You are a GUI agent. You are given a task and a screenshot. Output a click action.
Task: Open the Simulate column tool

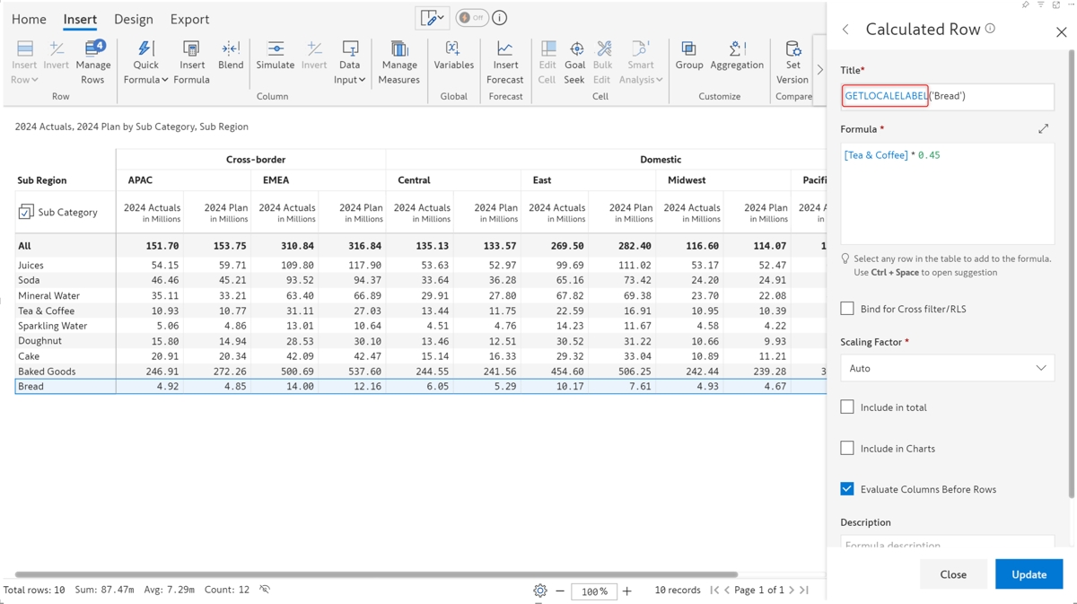275,49
